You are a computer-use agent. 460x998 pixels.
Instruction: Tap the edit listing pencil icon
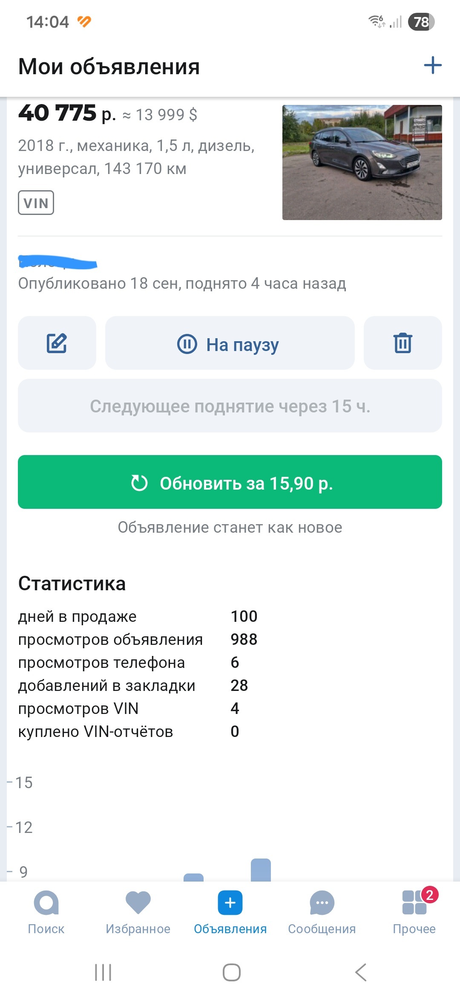pos(57,343)
